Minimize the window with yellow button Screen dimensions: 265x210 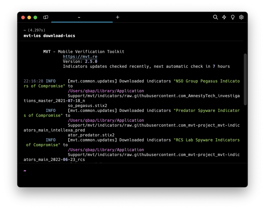(29, 17)
